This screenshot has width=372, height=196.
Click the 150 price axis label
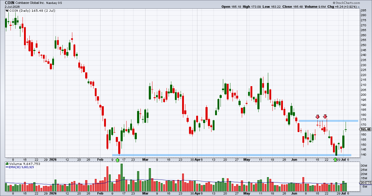tap(363, 145)
